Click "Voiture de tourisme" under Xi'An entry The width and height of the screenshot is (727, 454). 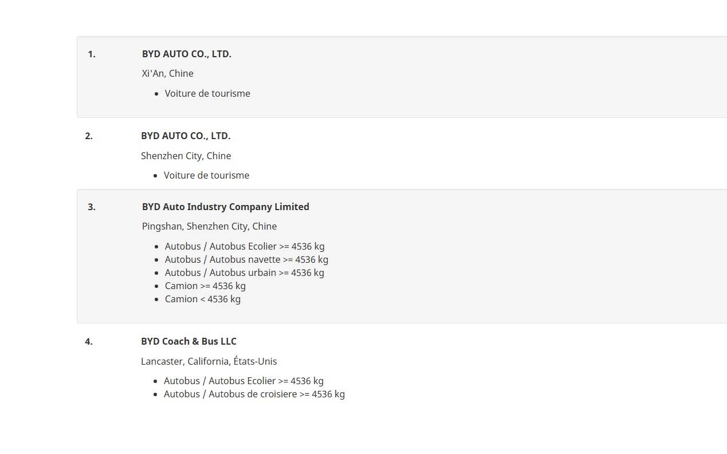207,93
